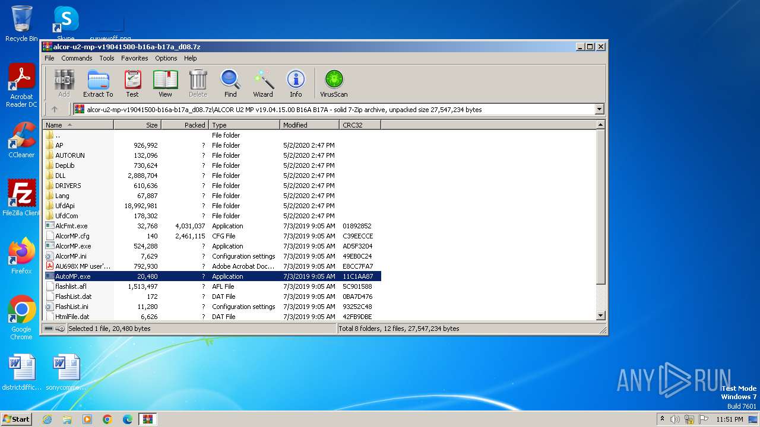Open Skype desktop shortcut
The width and height of the screenshot is (760, 427).
65,24
